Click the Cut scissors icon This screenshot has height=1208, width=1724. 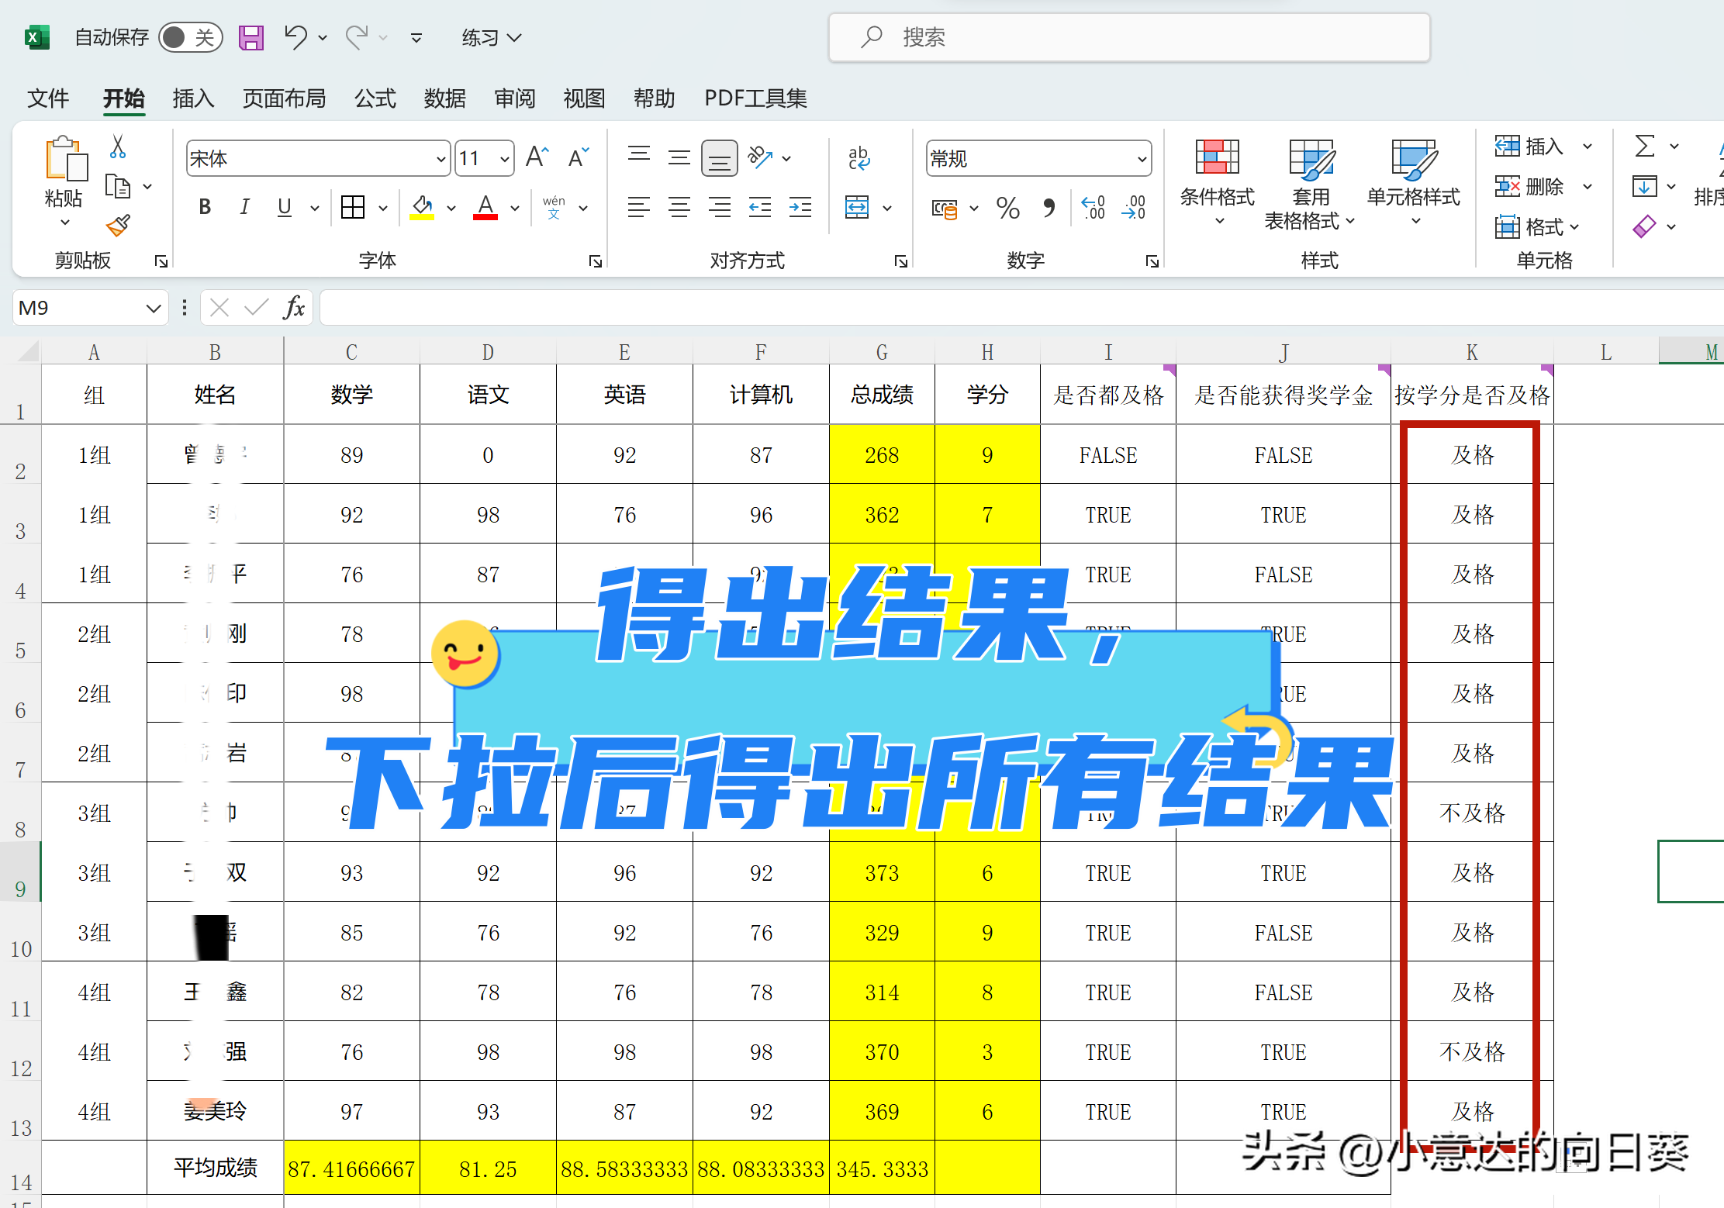point(118,147)
